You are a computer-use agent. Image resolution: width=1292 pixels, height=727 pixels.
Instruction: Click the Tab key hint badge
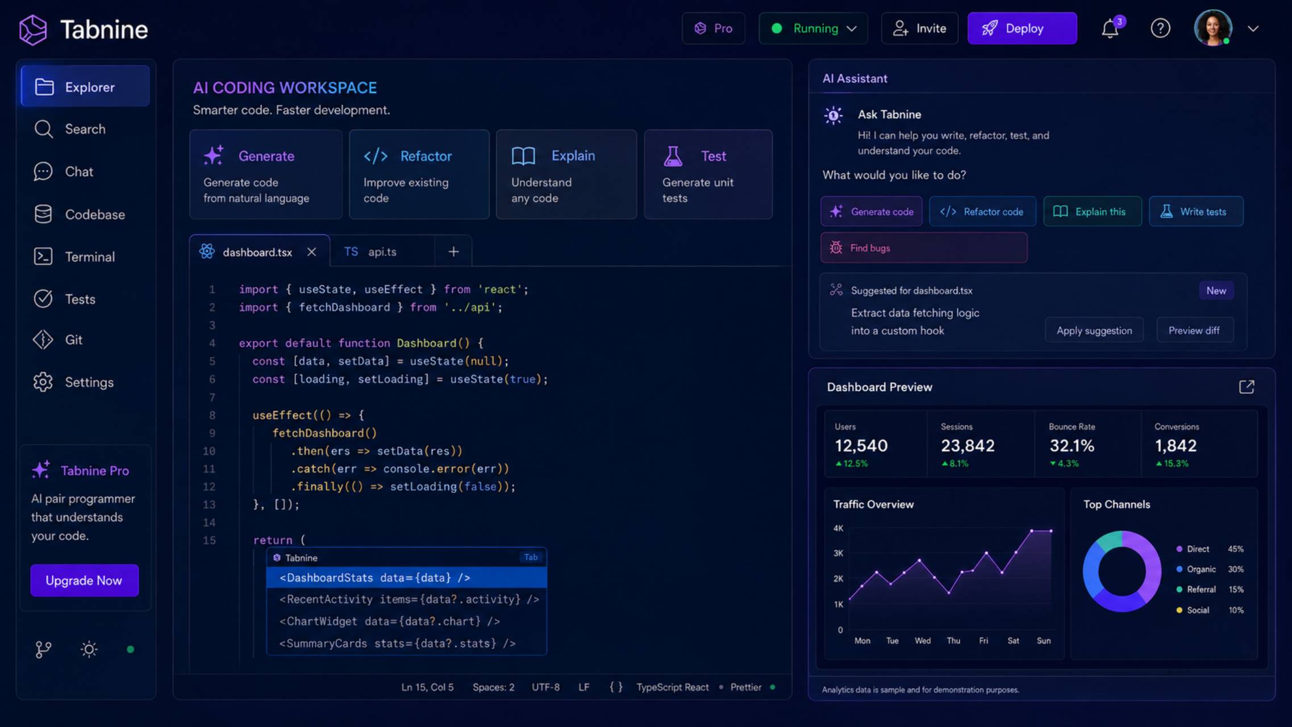tap(531, 557)
